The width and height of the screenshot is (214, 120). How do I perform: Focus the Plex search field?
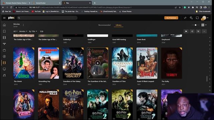pyautogui.click(x=47, y=18)
